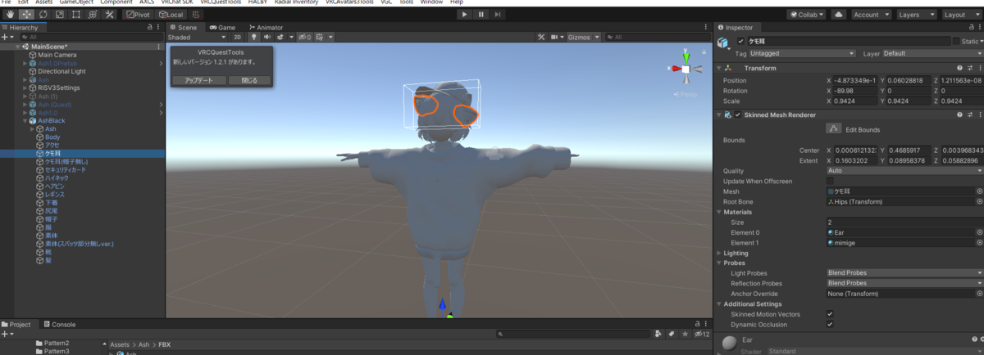Pick material for Element 1
The width and height of the screenshot is (984, 355).
pos(979,243)
